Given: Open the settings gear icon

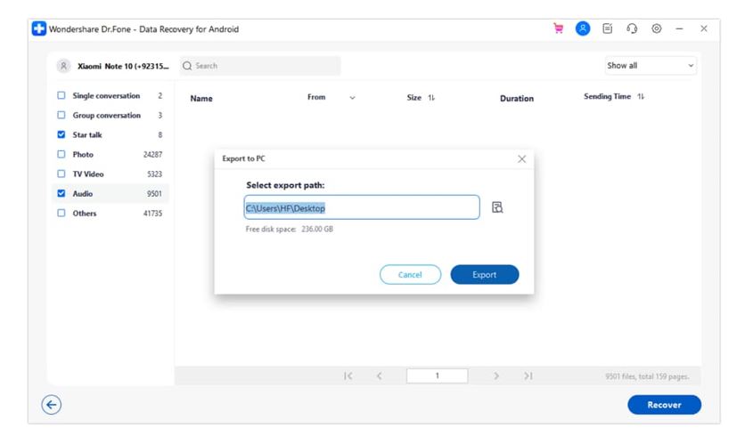Looking at the screenshot, I should 657,28.
